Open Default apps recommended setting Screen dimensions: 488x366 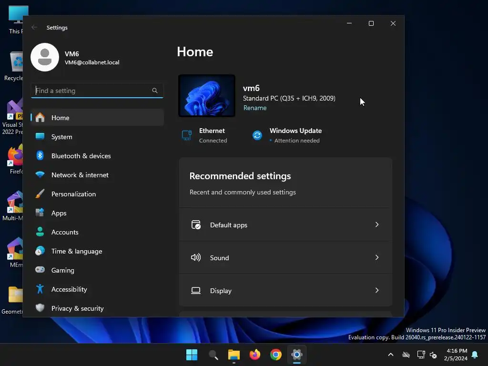tap(285, 225)
